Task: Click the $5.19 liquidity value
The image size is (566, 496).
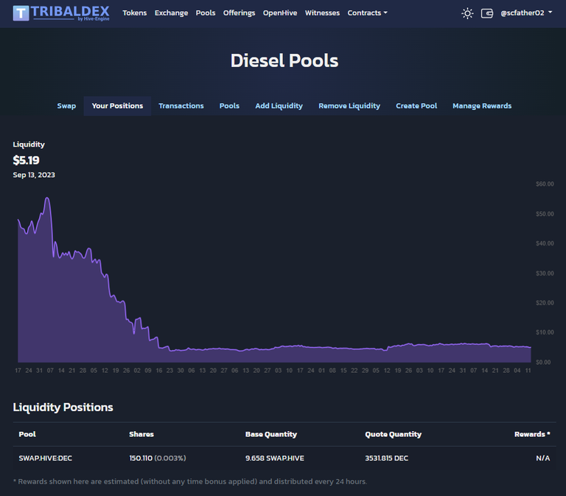Action: (x=26, y=160)
